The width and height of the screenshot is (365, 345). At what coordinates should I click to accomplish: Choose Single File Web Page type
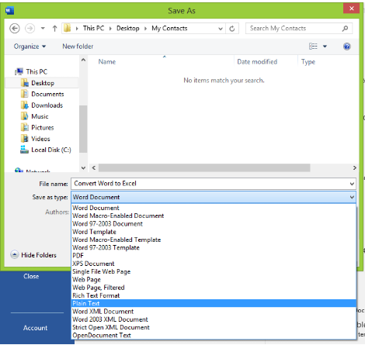tap(214, 272)
